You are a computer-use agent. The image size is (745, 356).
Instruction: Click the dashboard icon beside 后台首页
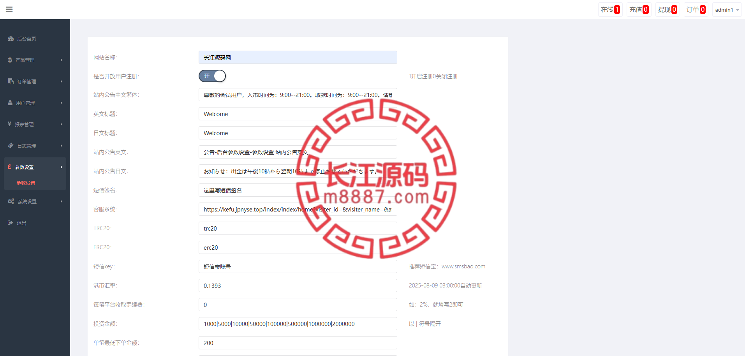(11, 39)
